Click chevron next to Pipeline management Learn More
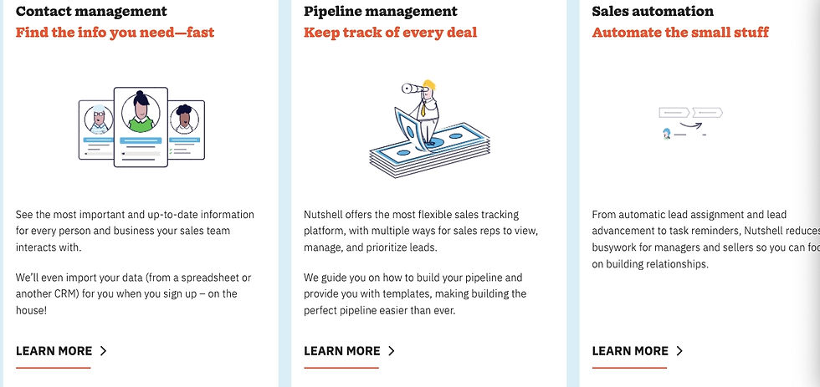The height and width of the screenshot is (387, 820). 392,351
